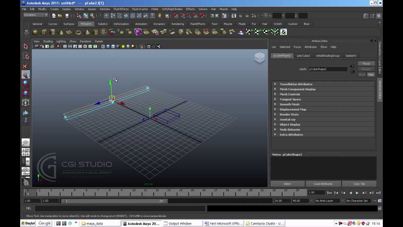Toggle wireframe display in viewport toolbar
Screen dimensions: 403x227
[103, 47]
